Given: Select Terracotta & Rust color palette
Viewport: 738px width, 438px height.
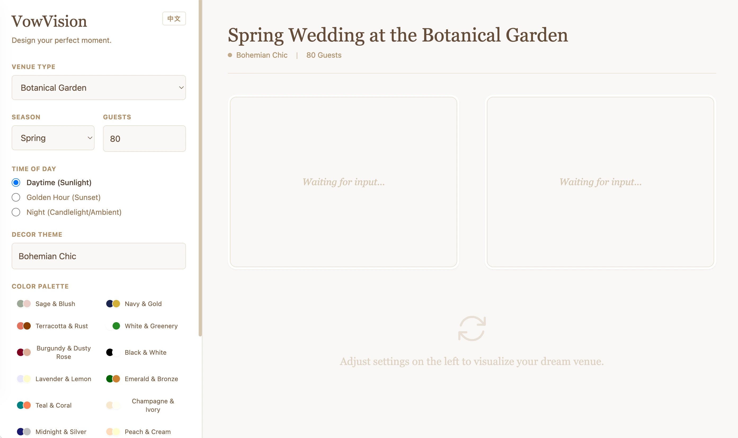Looking at the screenshot, I should coord(53,326).
